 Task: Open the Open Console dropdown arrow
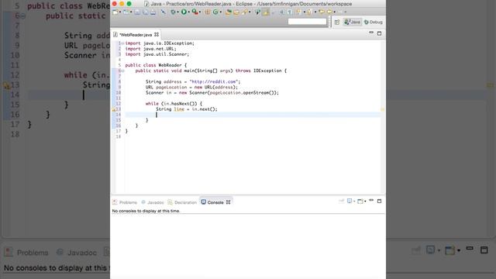click(x=365, y=201)
